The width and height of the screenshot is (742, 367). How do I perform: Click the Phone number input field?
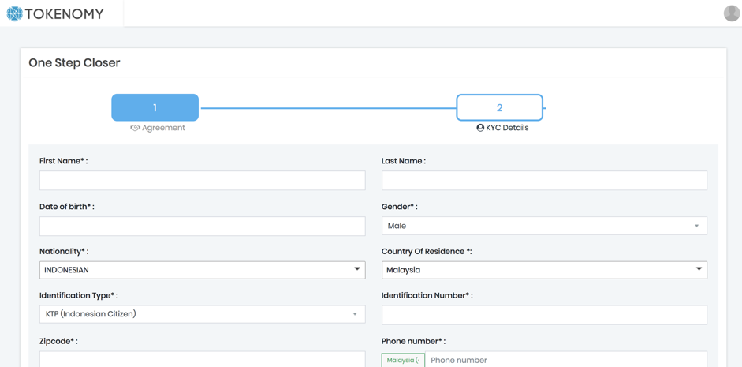click(566, 359)
